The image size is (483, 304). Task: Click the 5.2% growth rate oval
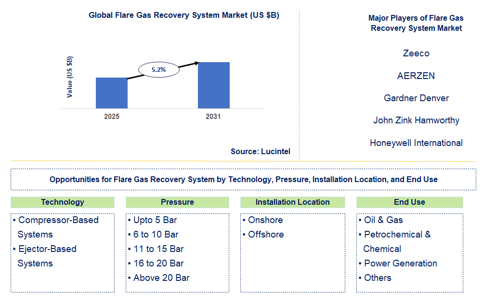(x=158, y=70)
